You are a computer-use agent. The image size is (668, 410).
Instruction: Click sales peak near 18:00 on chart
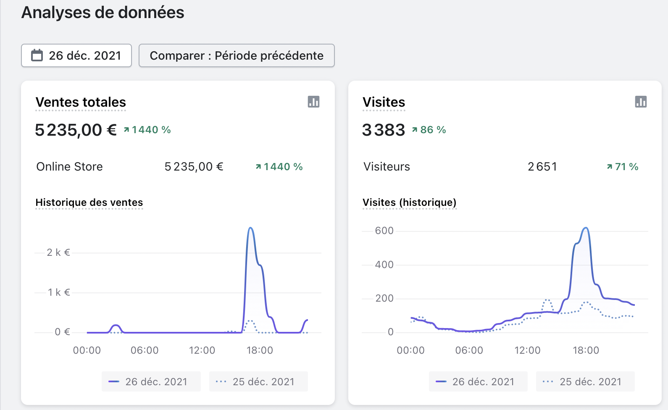tap(251, 229)
